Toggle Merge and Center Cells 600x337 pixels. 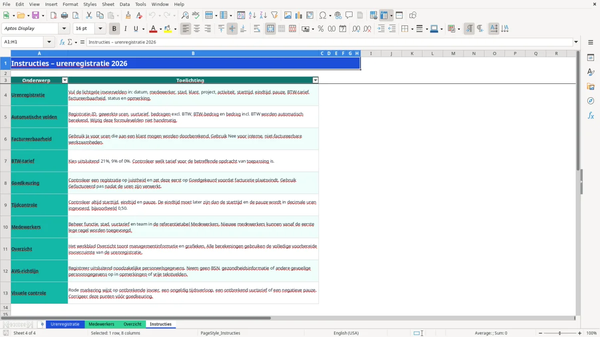click(x=270, y=29)
